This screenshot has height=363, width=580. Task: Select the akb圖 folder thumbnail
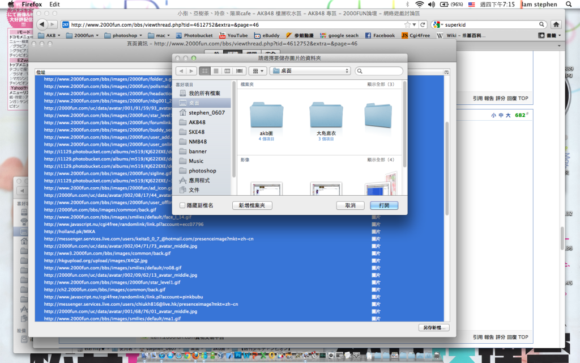(266, 116)
